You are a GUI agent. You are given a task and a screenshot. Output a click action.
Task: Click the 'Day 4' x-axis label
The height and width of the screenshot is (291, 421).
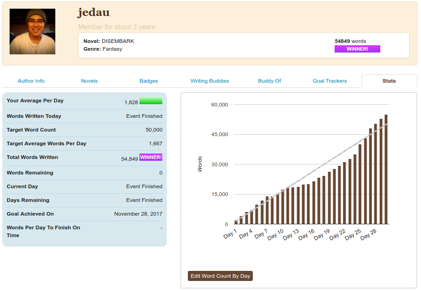(x=245, y=234)
